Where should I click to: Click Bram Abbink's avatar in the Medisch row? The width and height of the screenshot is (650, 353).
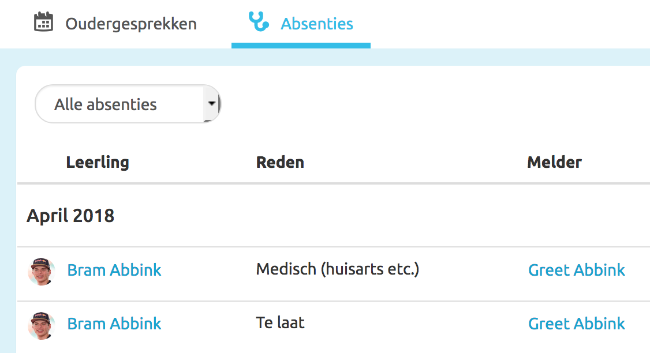[x=42, y=272]
